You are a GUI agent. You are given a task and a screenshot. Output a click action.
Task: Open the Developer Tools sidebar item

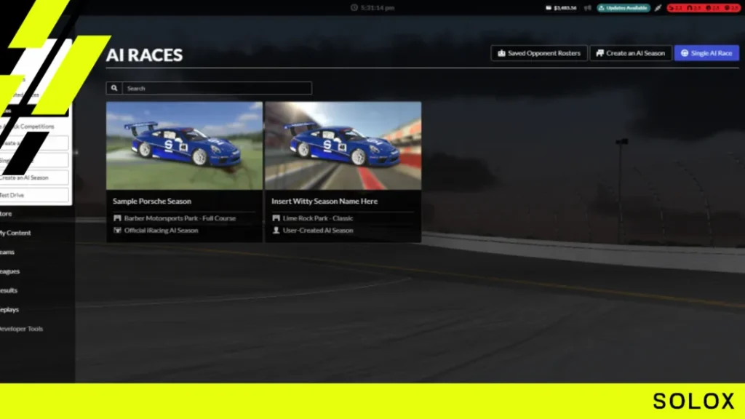click(21, 329)
